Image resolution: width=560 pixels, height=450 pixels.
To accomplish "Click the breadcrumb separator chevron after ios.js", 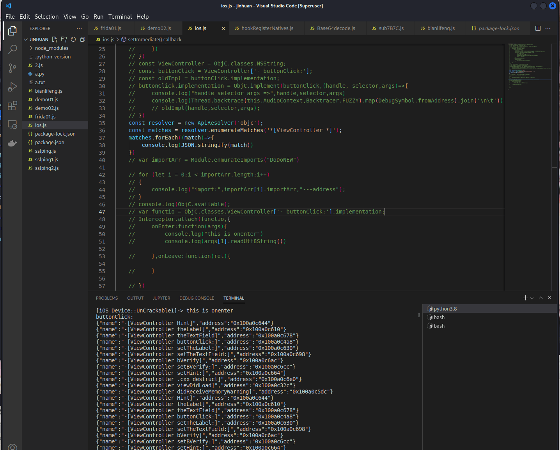I will click(x=118, y=39).
